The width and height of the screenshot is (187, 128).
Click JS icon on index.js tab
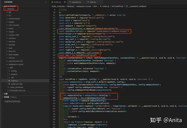pyautogui.click(x=52, y=2)
